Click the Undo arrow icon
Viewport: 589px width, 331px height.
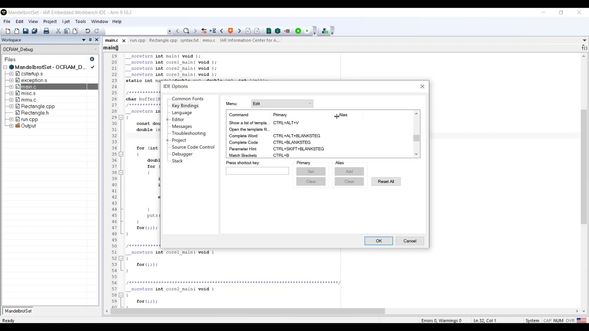click(87, 31)
